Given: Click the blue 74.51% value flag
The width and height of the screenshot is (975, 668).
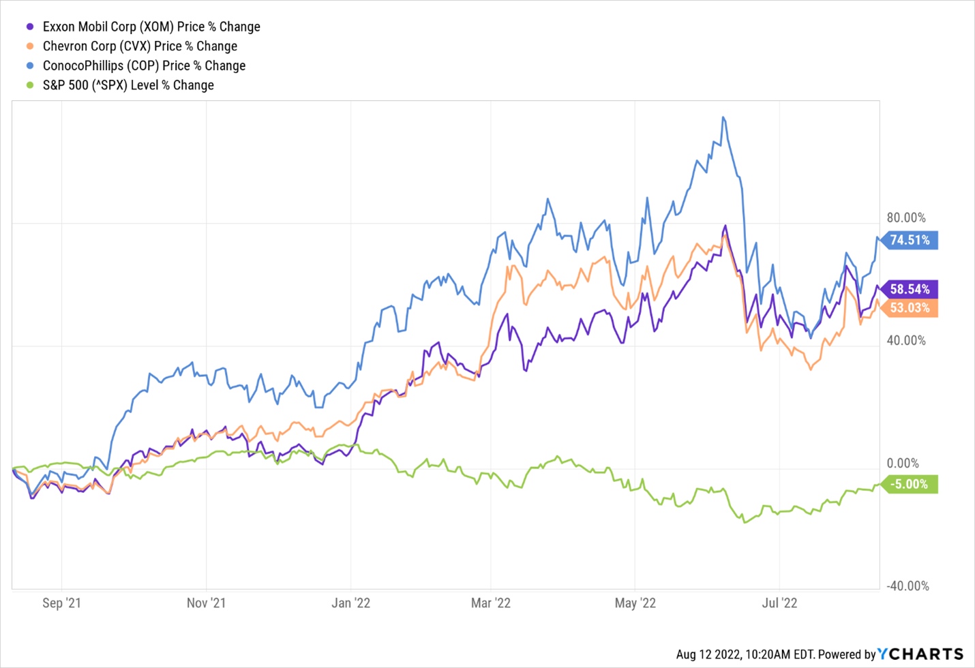Looking at the screenshot, I should tap(910, 240).
